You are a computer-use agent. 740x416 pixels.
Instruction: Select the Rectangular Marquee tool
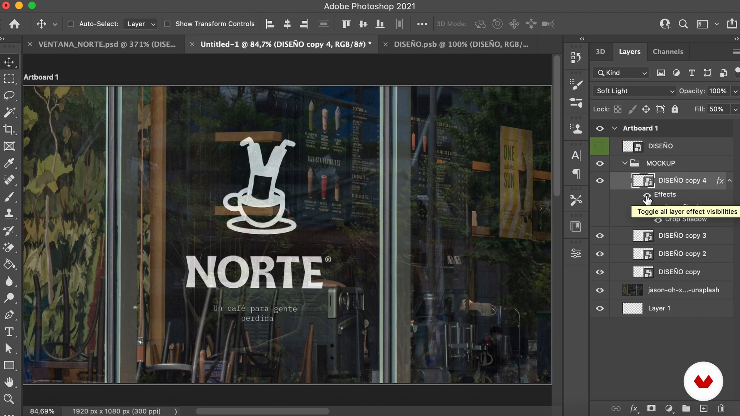pyautogui.click(x=9, y=79)
